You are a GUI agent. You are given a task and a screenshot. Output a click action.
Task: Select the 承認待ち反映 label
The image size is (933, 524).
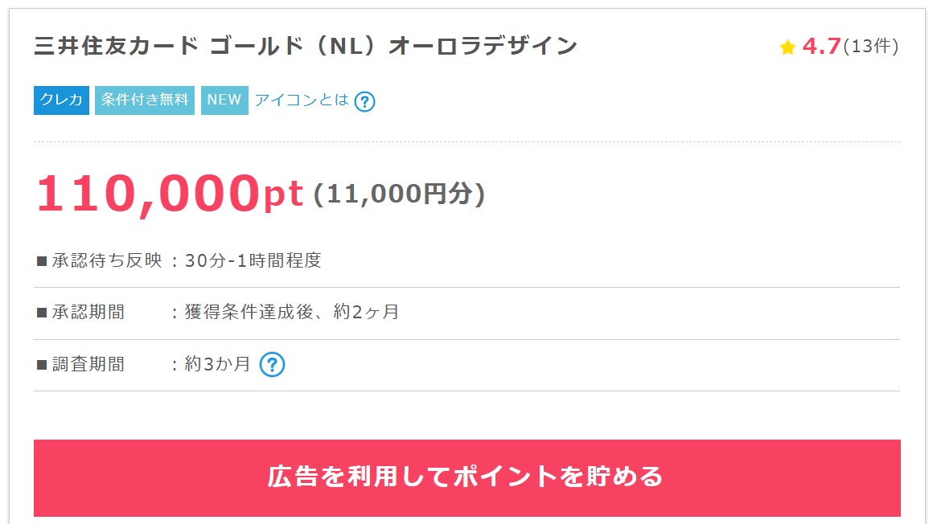(x=107, y=260)
